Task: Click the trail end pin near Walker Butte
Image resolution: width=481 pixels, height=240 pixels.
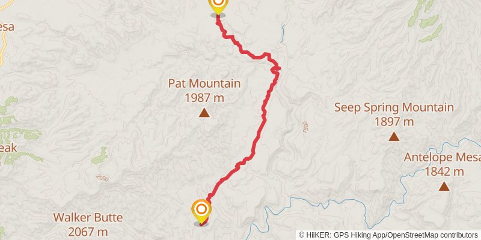Action: click(x=201, y=211)
